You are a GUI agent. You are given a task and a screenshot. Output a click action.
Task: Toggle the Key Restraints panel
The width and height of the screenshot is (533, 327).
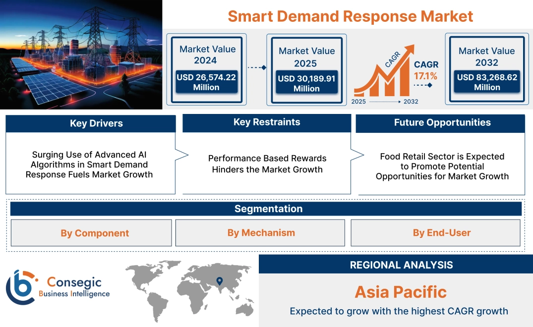tap(267, 121)
